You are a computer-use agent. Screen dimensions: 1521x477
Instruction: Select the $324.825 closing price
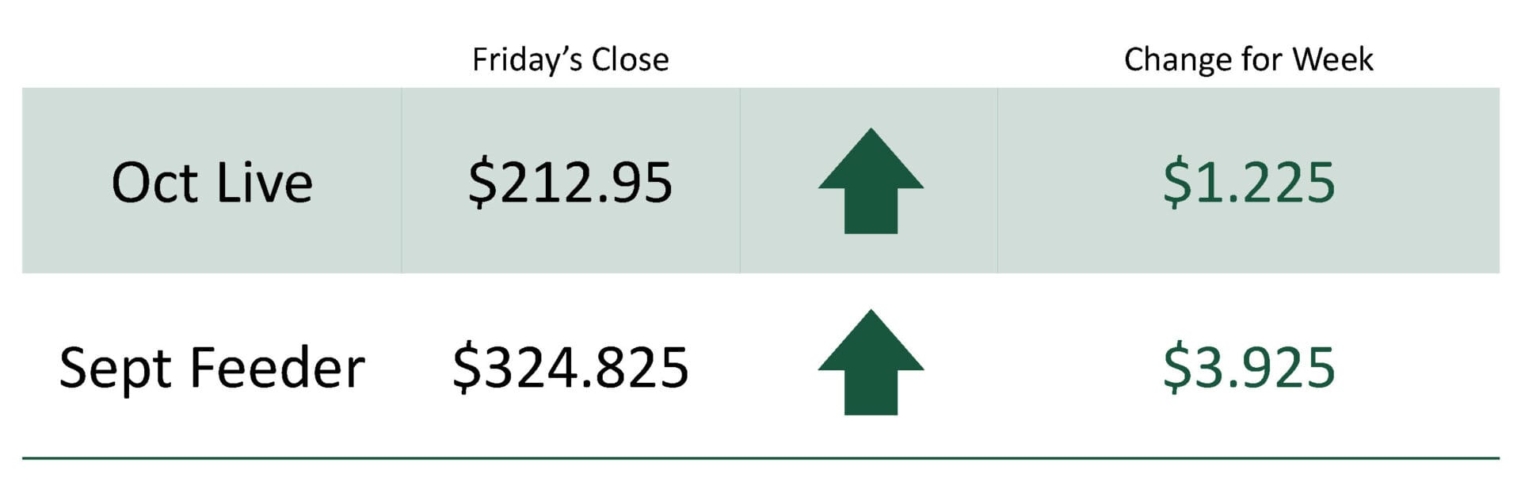pyautogui.click(x=570, y=368)
